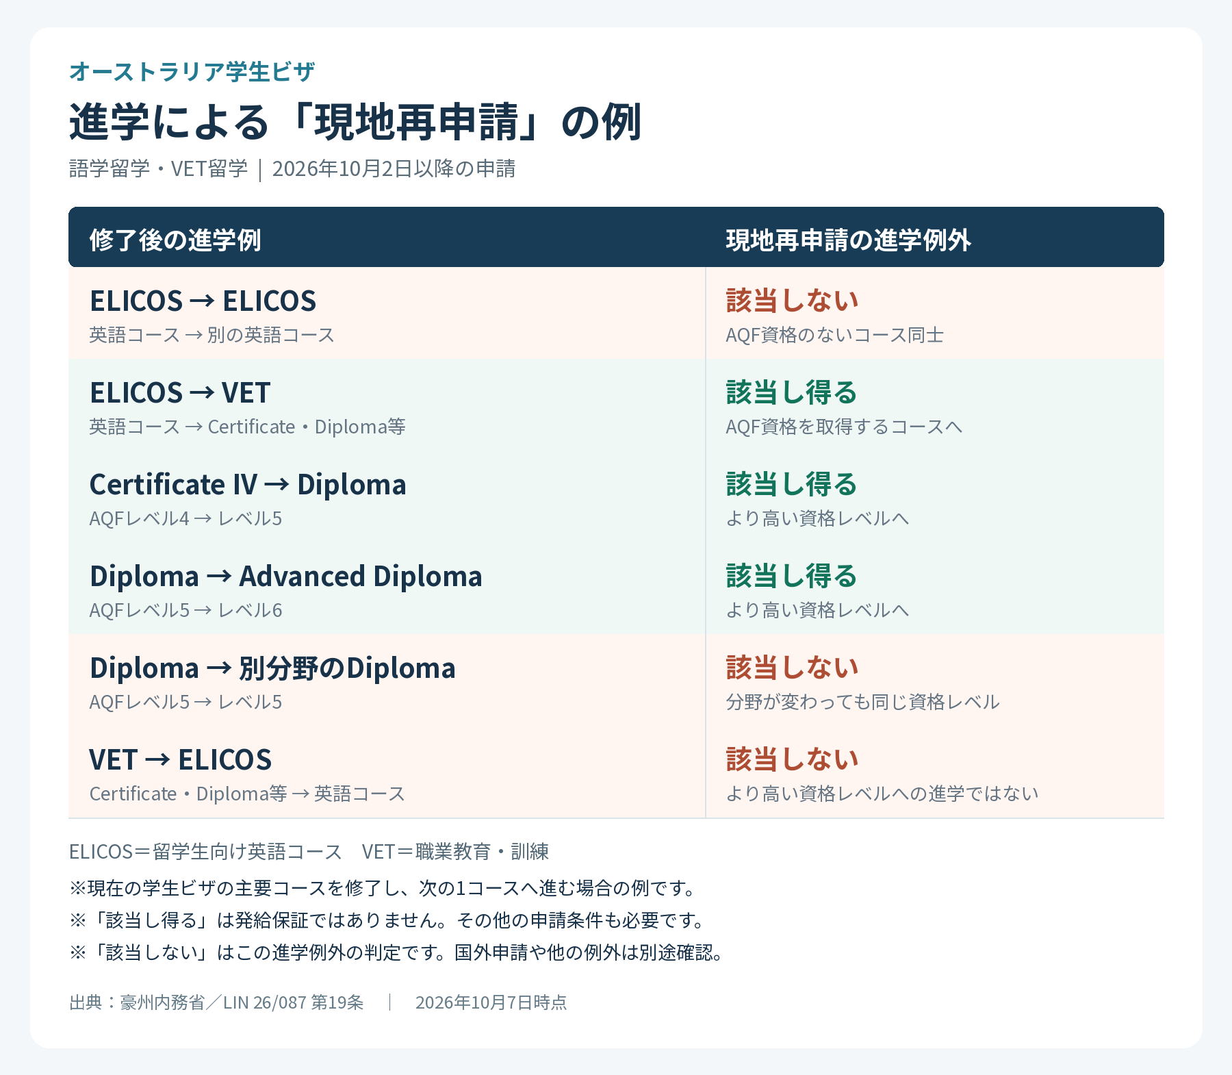Click 該当し得る in the ELICOS → VET row
The width and height of the screenshot is (1232, 1075).
point(792,392)
